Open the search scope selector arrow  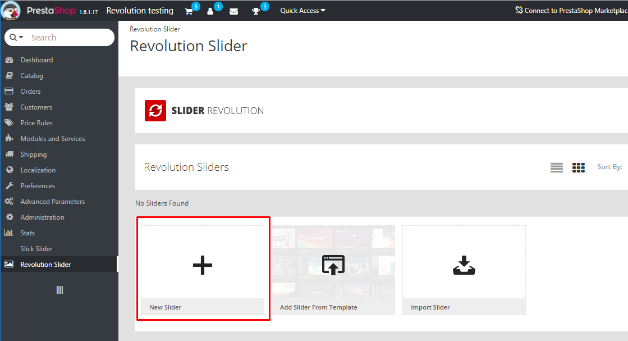click(x=20, y=37)
